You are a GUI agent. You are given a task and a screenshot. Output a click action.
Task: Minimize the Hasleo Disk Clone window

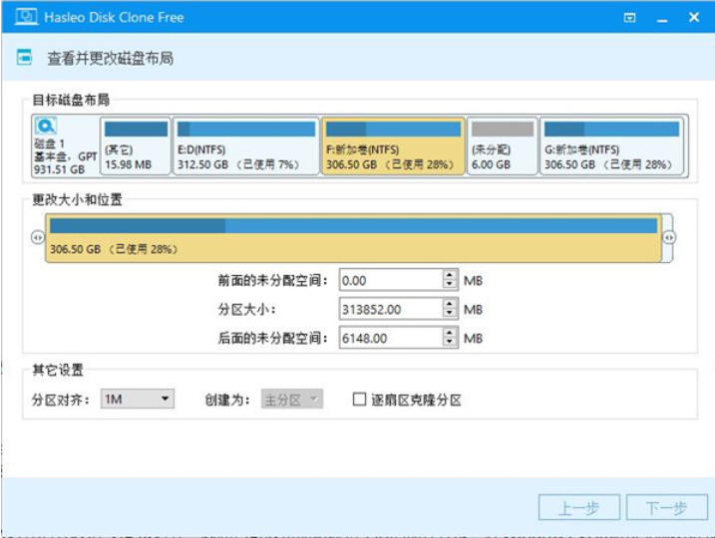pyautogui.click(x=661, y=18)
